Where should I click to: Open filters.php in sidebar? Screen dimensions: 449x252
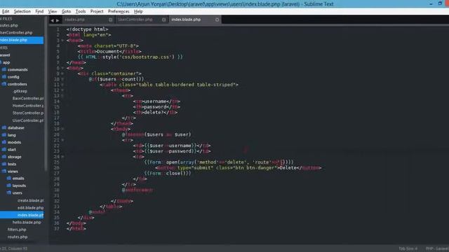coord(17,230)
